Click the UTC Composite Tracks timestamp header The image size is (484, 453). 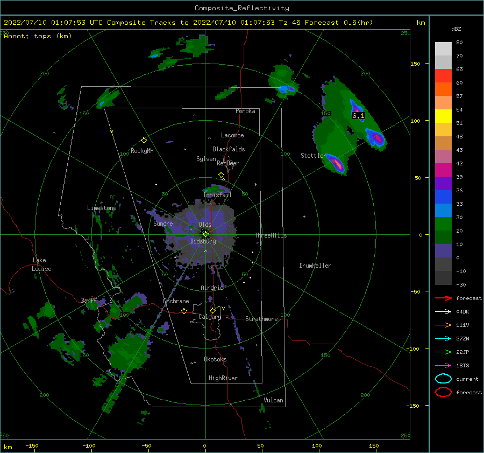188,23
